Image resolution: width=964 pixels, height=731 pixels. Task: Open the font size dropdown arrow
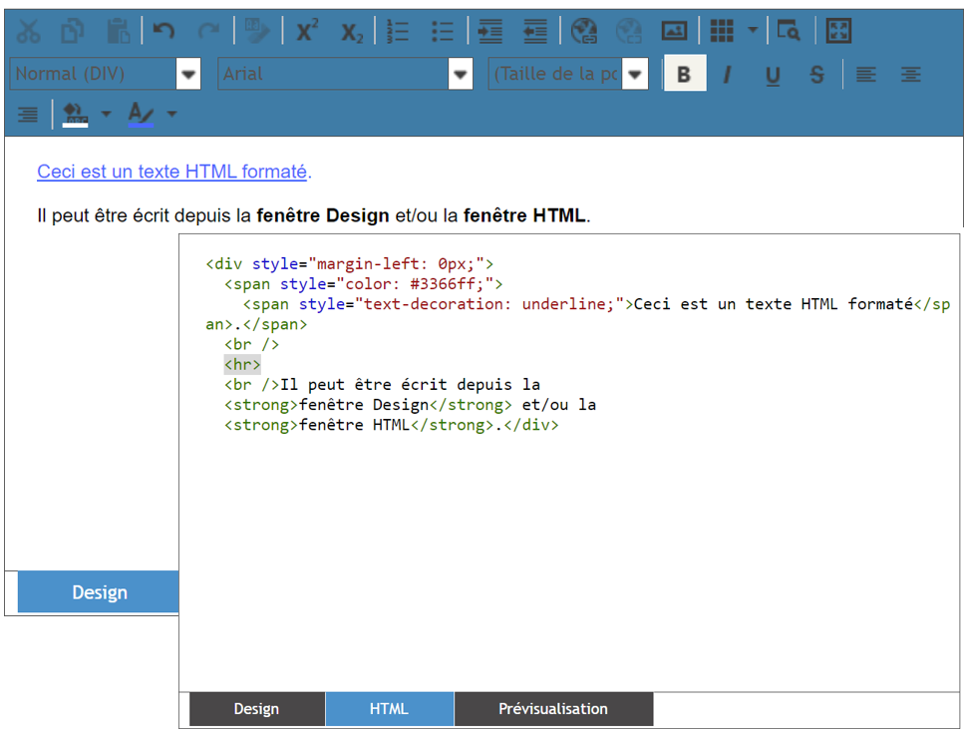(635, 75)
